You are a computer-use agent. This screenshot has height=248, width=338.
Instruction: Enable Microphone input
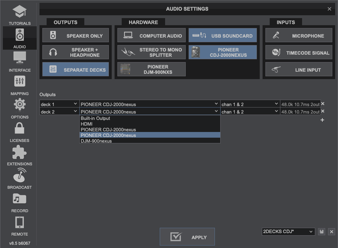click(299, 35)
